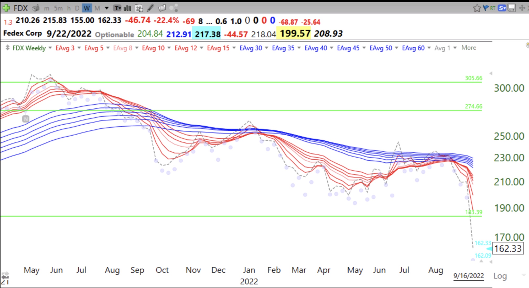Toggle the Log scale option

tap(500, 276)
